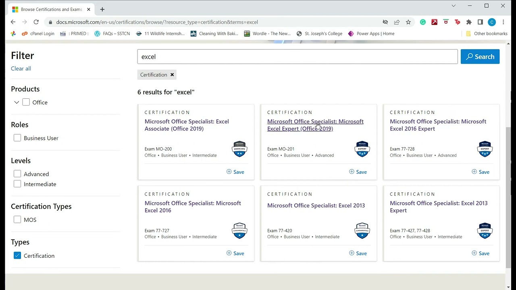Open the browser profile avatar
Screen dimensions: 516x290
pos(492,22)
